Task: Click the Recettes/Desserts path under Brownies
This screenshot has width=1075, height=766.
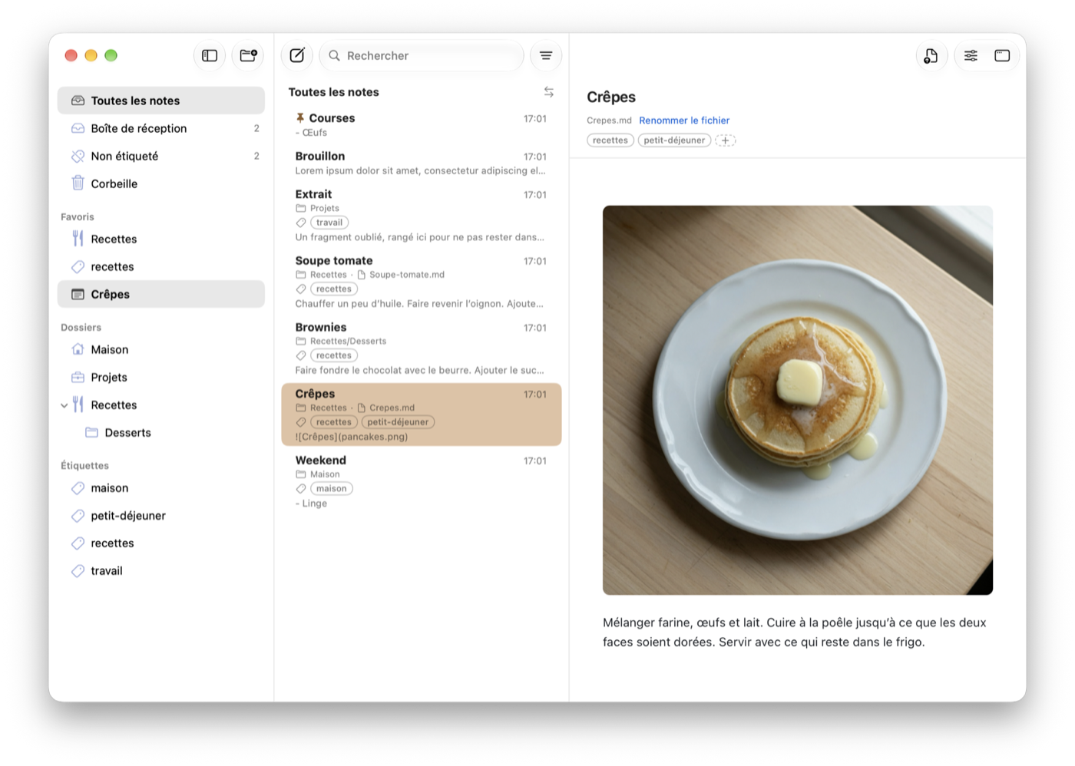Action: pyautogui.click(x=348, y=341)
